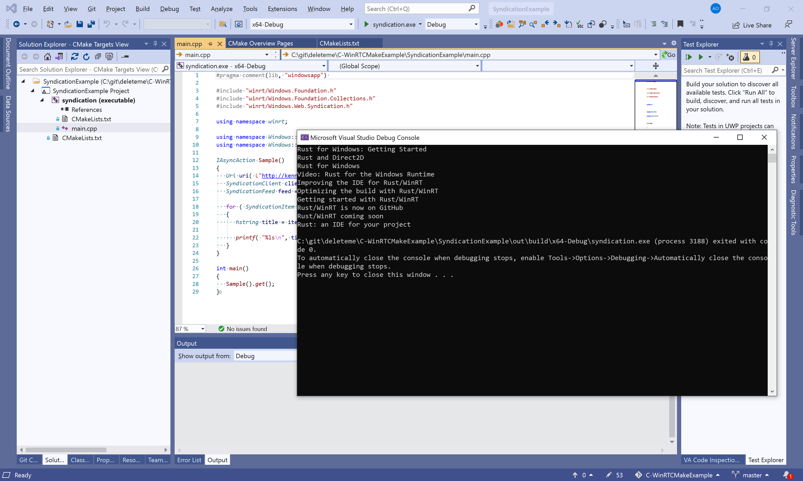Image resolution: width=803 pixels, height=481 pixels.
Task: Start debugging syndication.exe
Action: [366, 24]
